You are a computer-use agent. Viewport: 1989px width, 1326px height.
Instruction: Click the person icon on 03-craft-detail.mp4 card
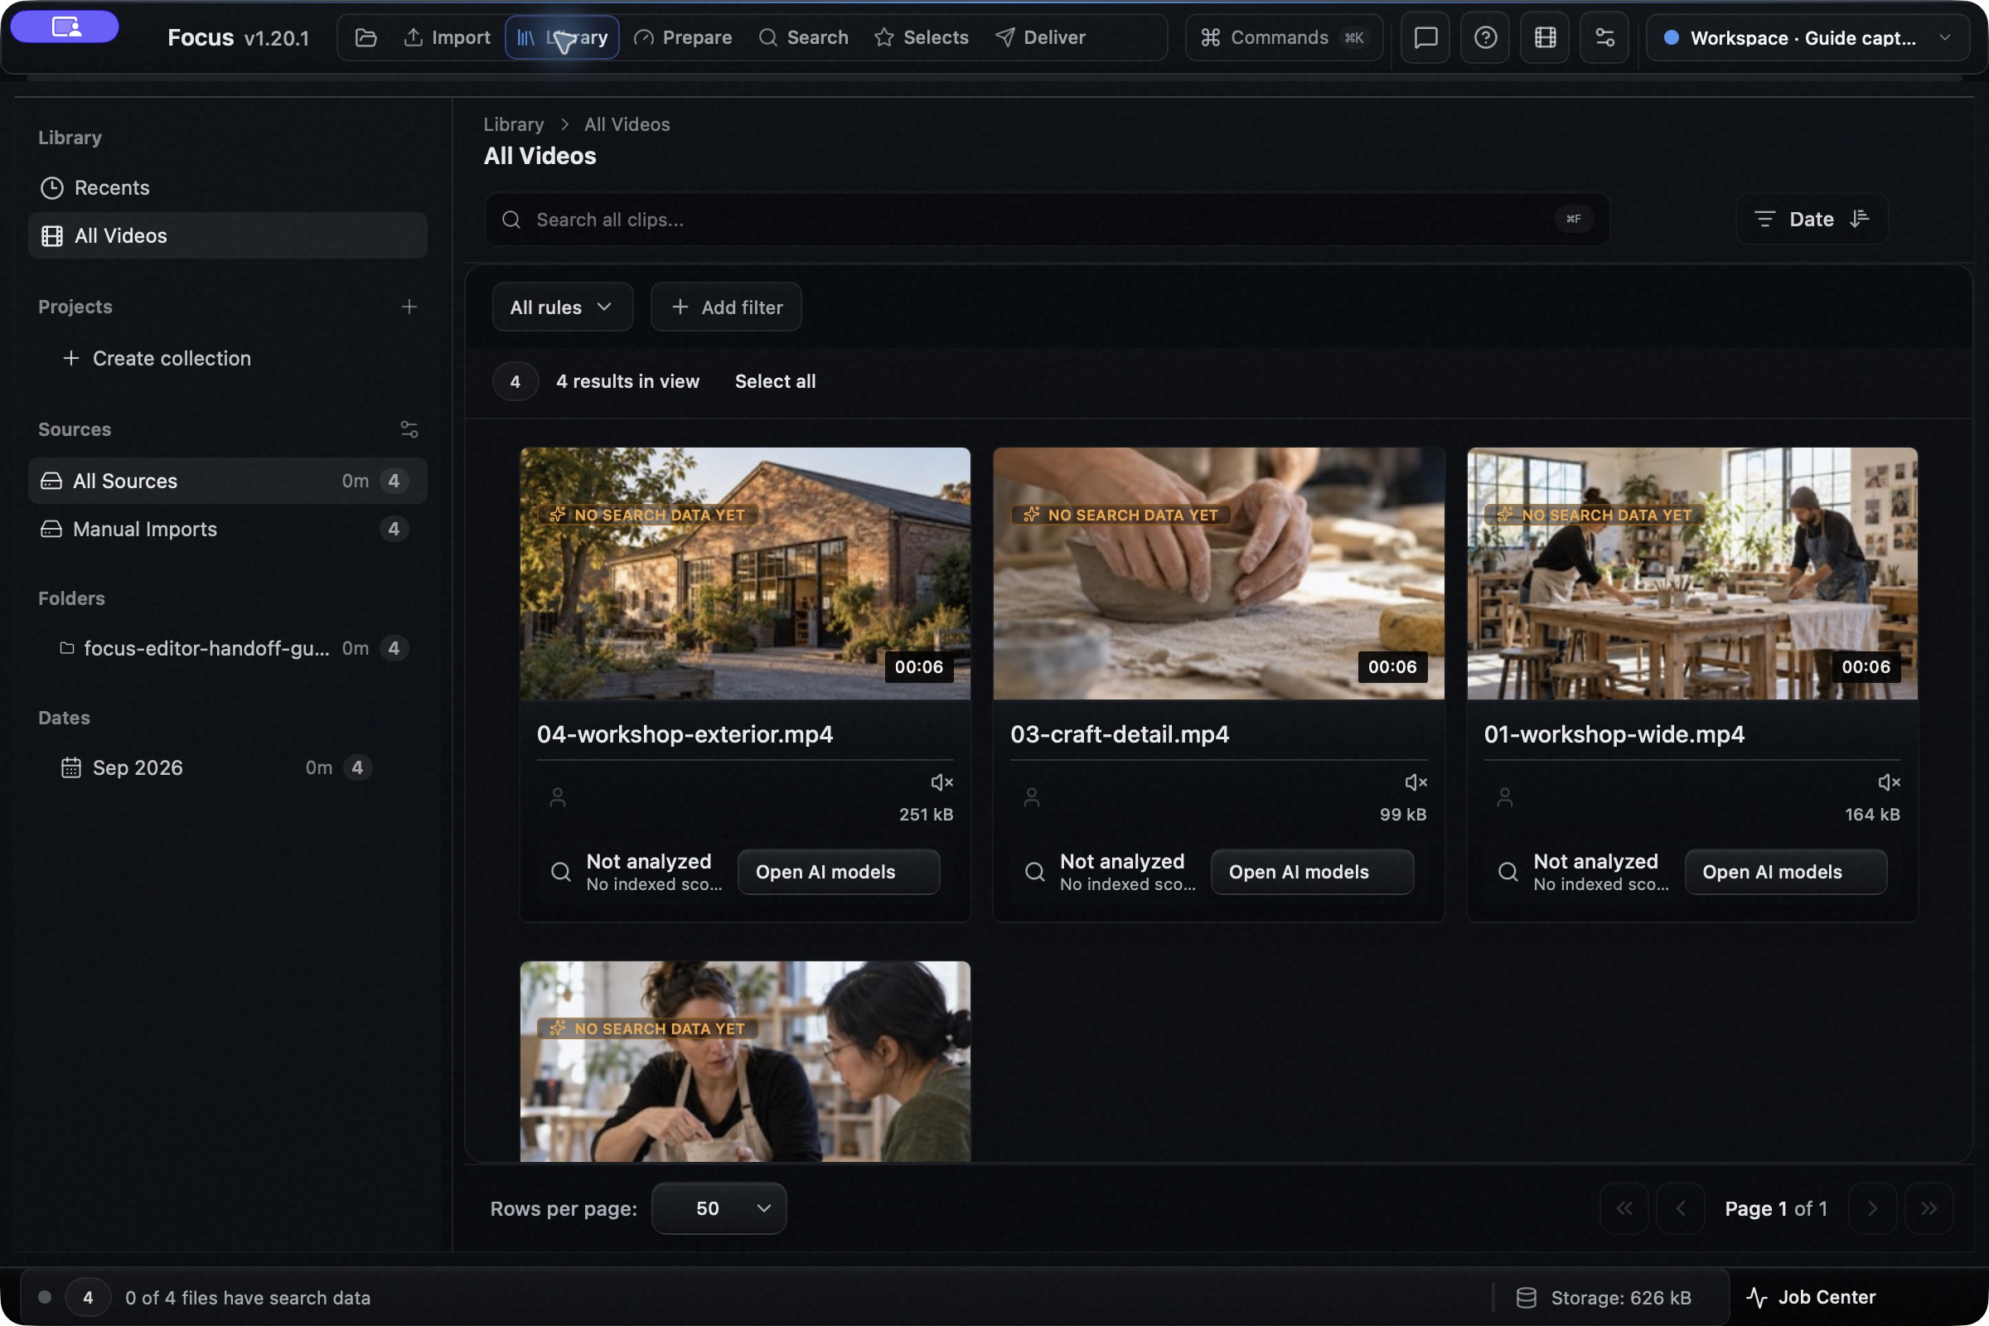point(1031,796)
